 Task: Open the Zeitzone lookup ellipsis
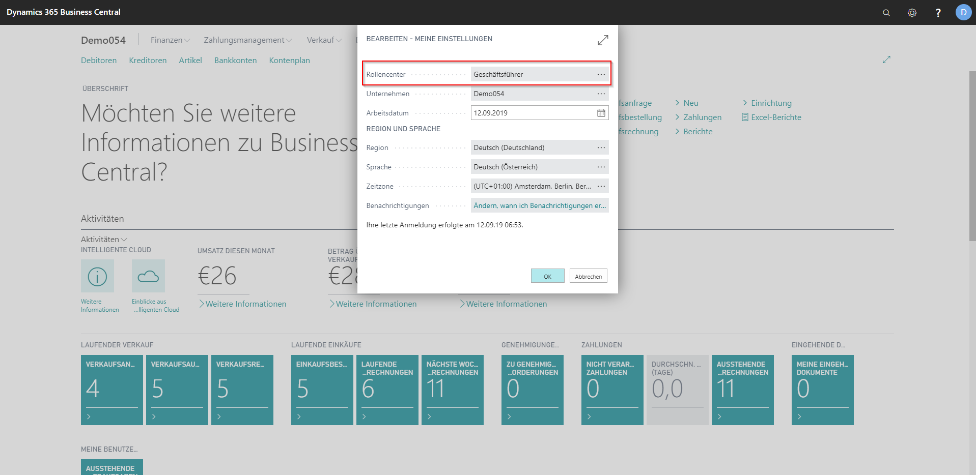601,186
